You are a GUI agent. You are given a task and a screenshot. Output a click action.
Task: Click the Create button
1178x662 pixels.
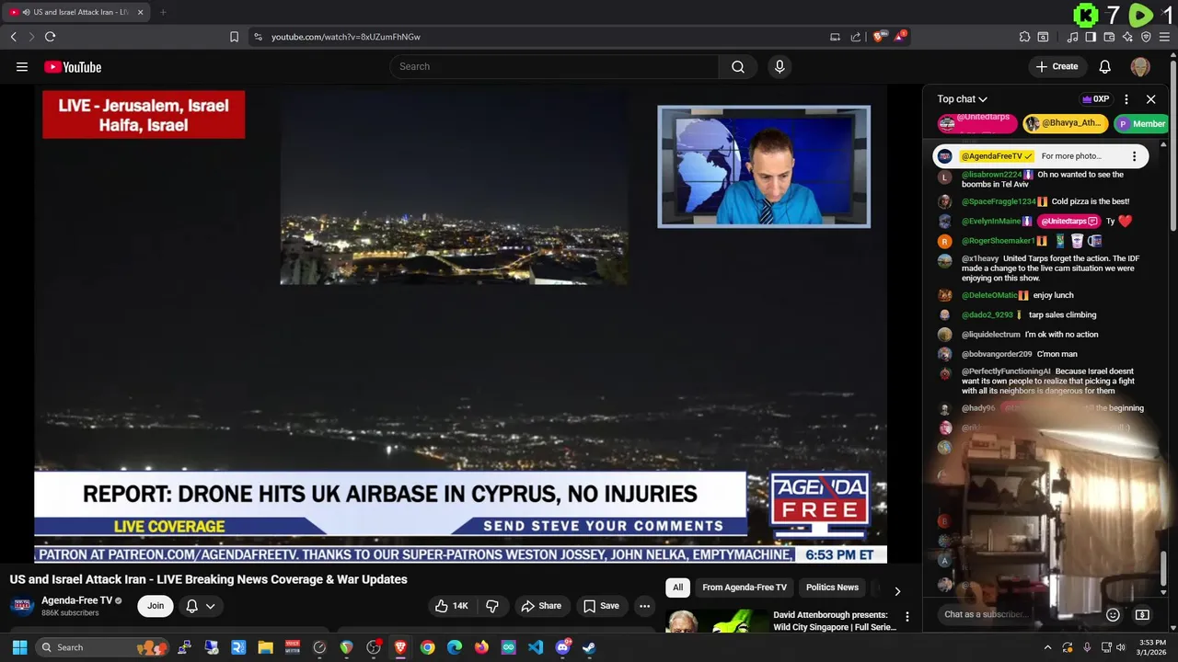tap(1057, 66)
